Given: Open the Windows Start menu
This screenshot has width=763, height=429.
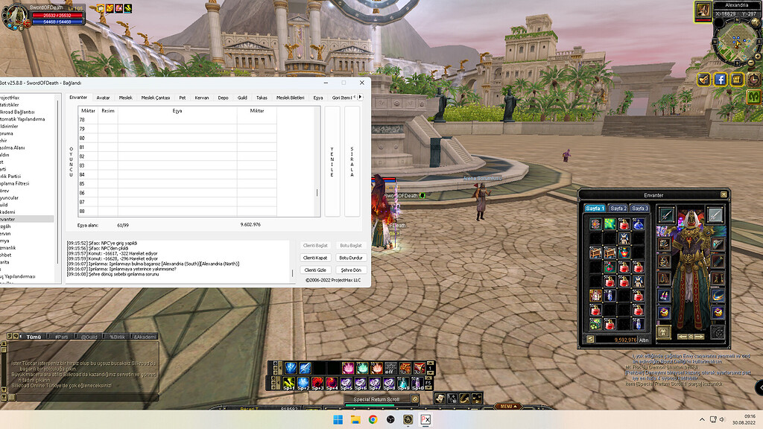Looking at the screenshot, I should click(338, 419).
